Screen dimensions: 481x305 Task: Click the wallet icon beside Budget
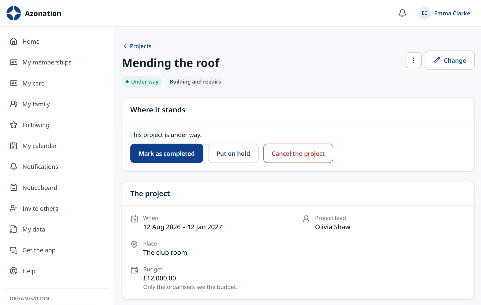pos(134,270)
